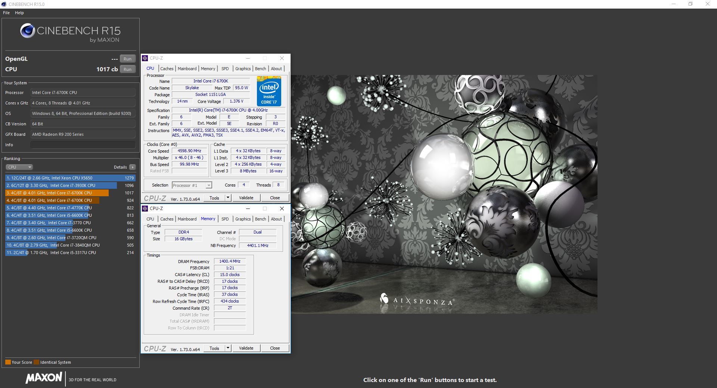Click Validate in bottom CPU-Z window
This screenshot has height=388, width=717.
(246, 348)
